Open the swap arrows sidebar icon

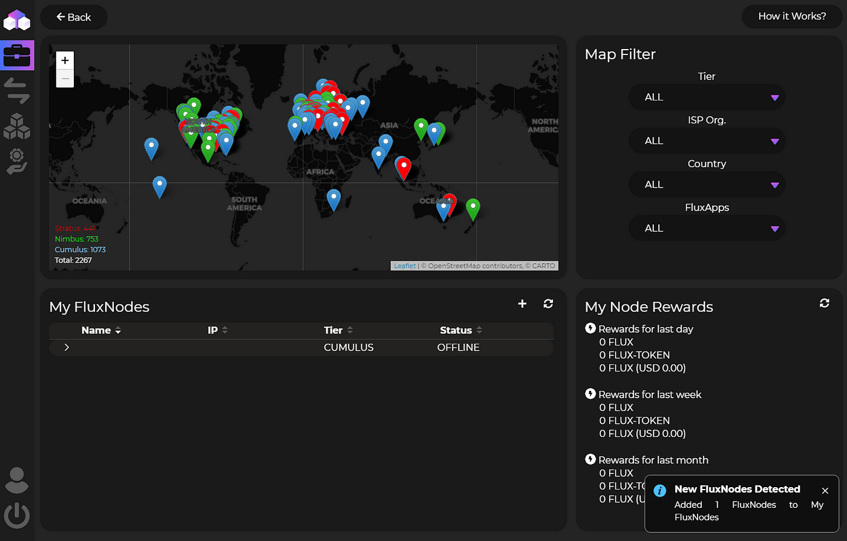pos(17,90)
